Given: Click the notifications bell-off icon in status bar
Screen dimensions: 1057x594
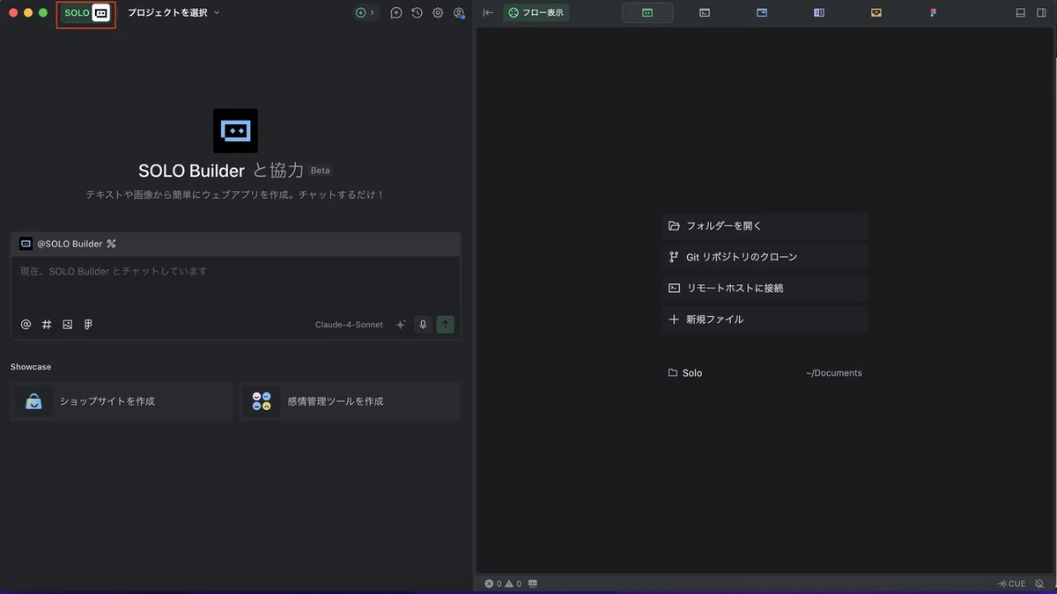Looking at the screenshot, I should 1039,583.
